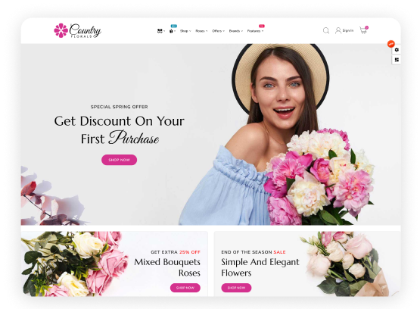Open the gift bag menu icon
The image size is (420, 309).
[171, 31]
